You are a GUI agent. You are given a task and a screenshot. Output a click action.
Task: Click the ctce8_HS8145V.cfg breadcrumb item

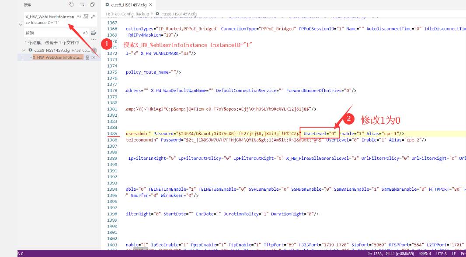[178, 14]
